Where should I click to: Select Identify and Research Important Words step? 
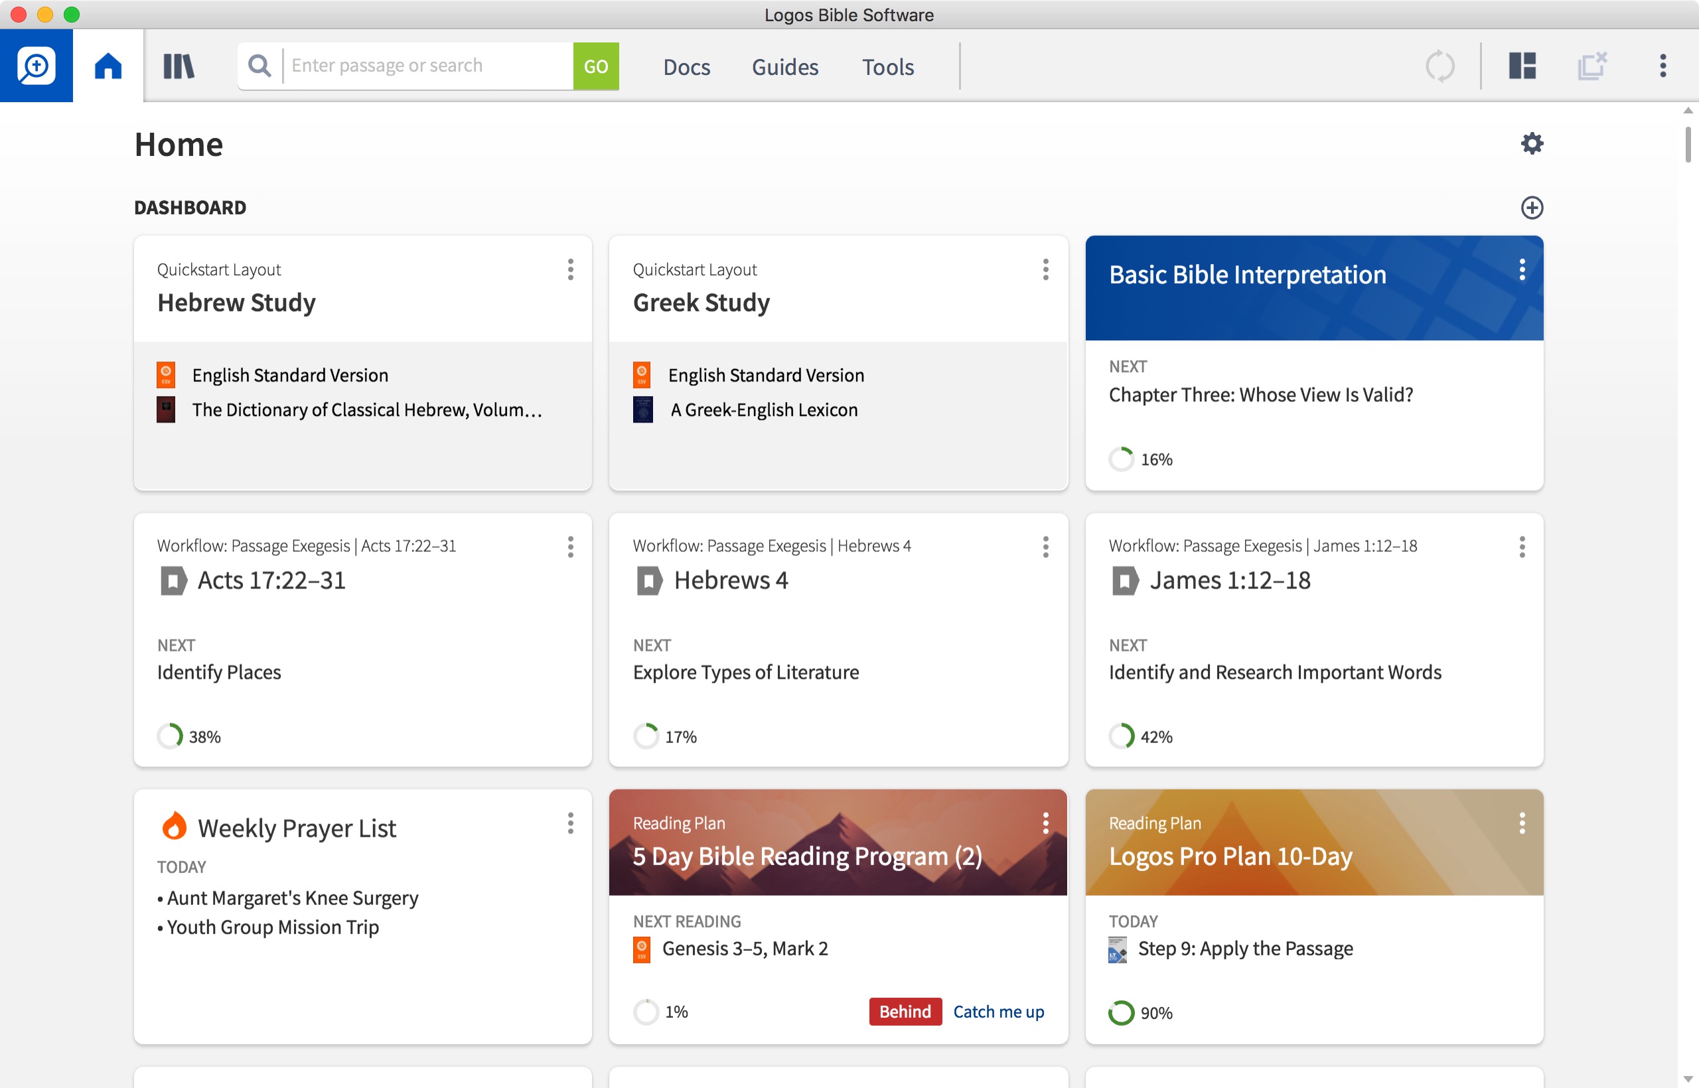pos(1274,672)
